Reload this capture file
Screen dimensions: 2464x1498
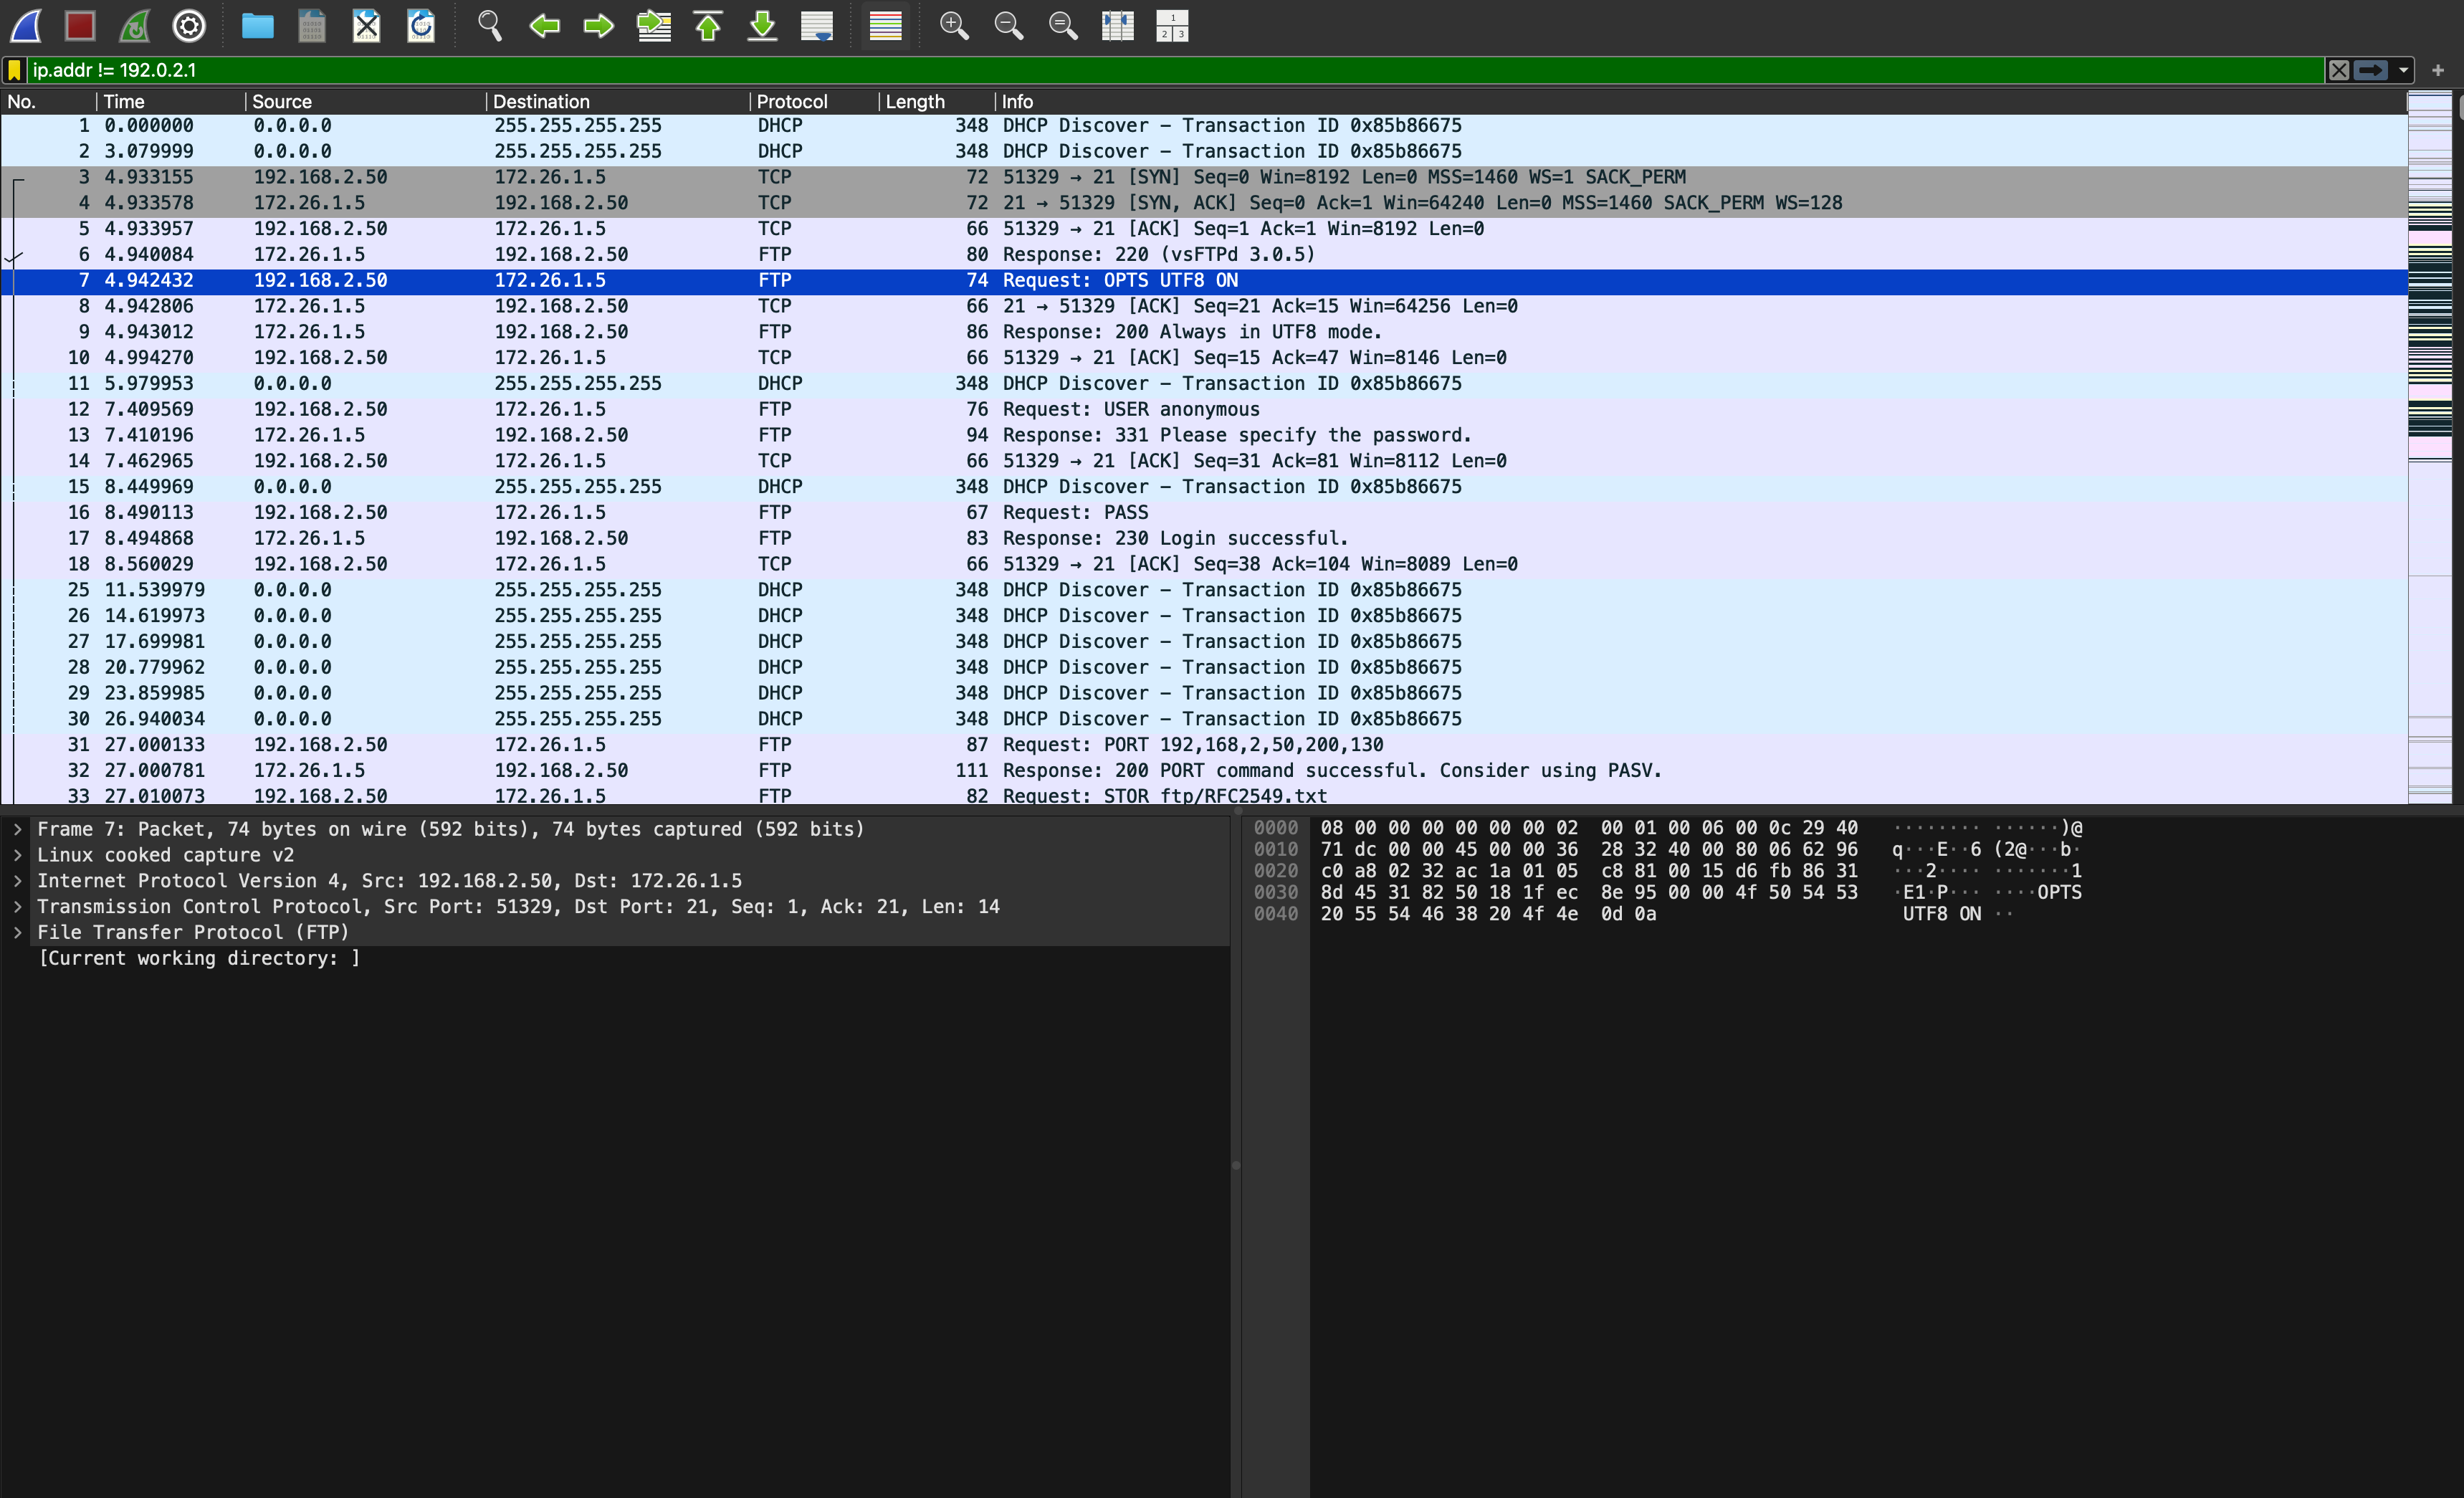click(421, 26)
